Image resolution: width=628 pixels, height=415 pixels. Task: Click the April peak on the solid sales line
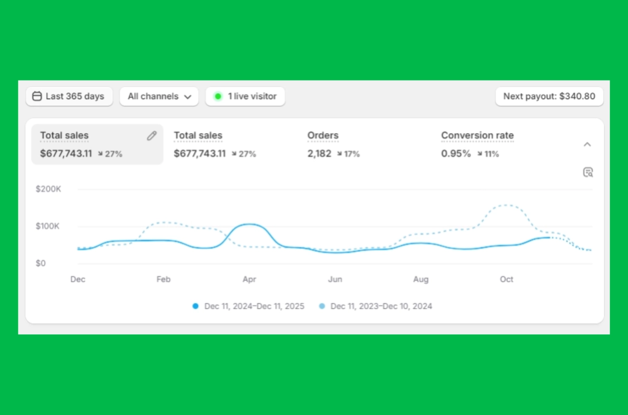pos(250,224)
